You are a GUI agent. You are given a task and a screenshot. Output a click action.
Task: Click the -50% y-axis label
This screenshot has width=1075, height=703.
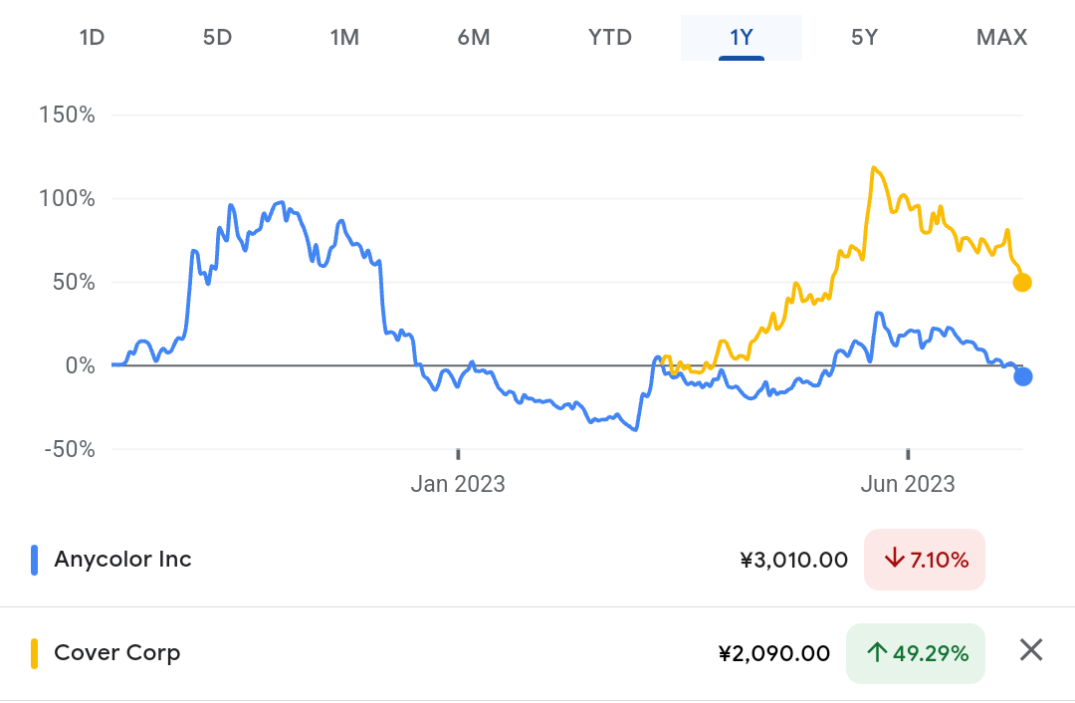[x=70, y=449]
